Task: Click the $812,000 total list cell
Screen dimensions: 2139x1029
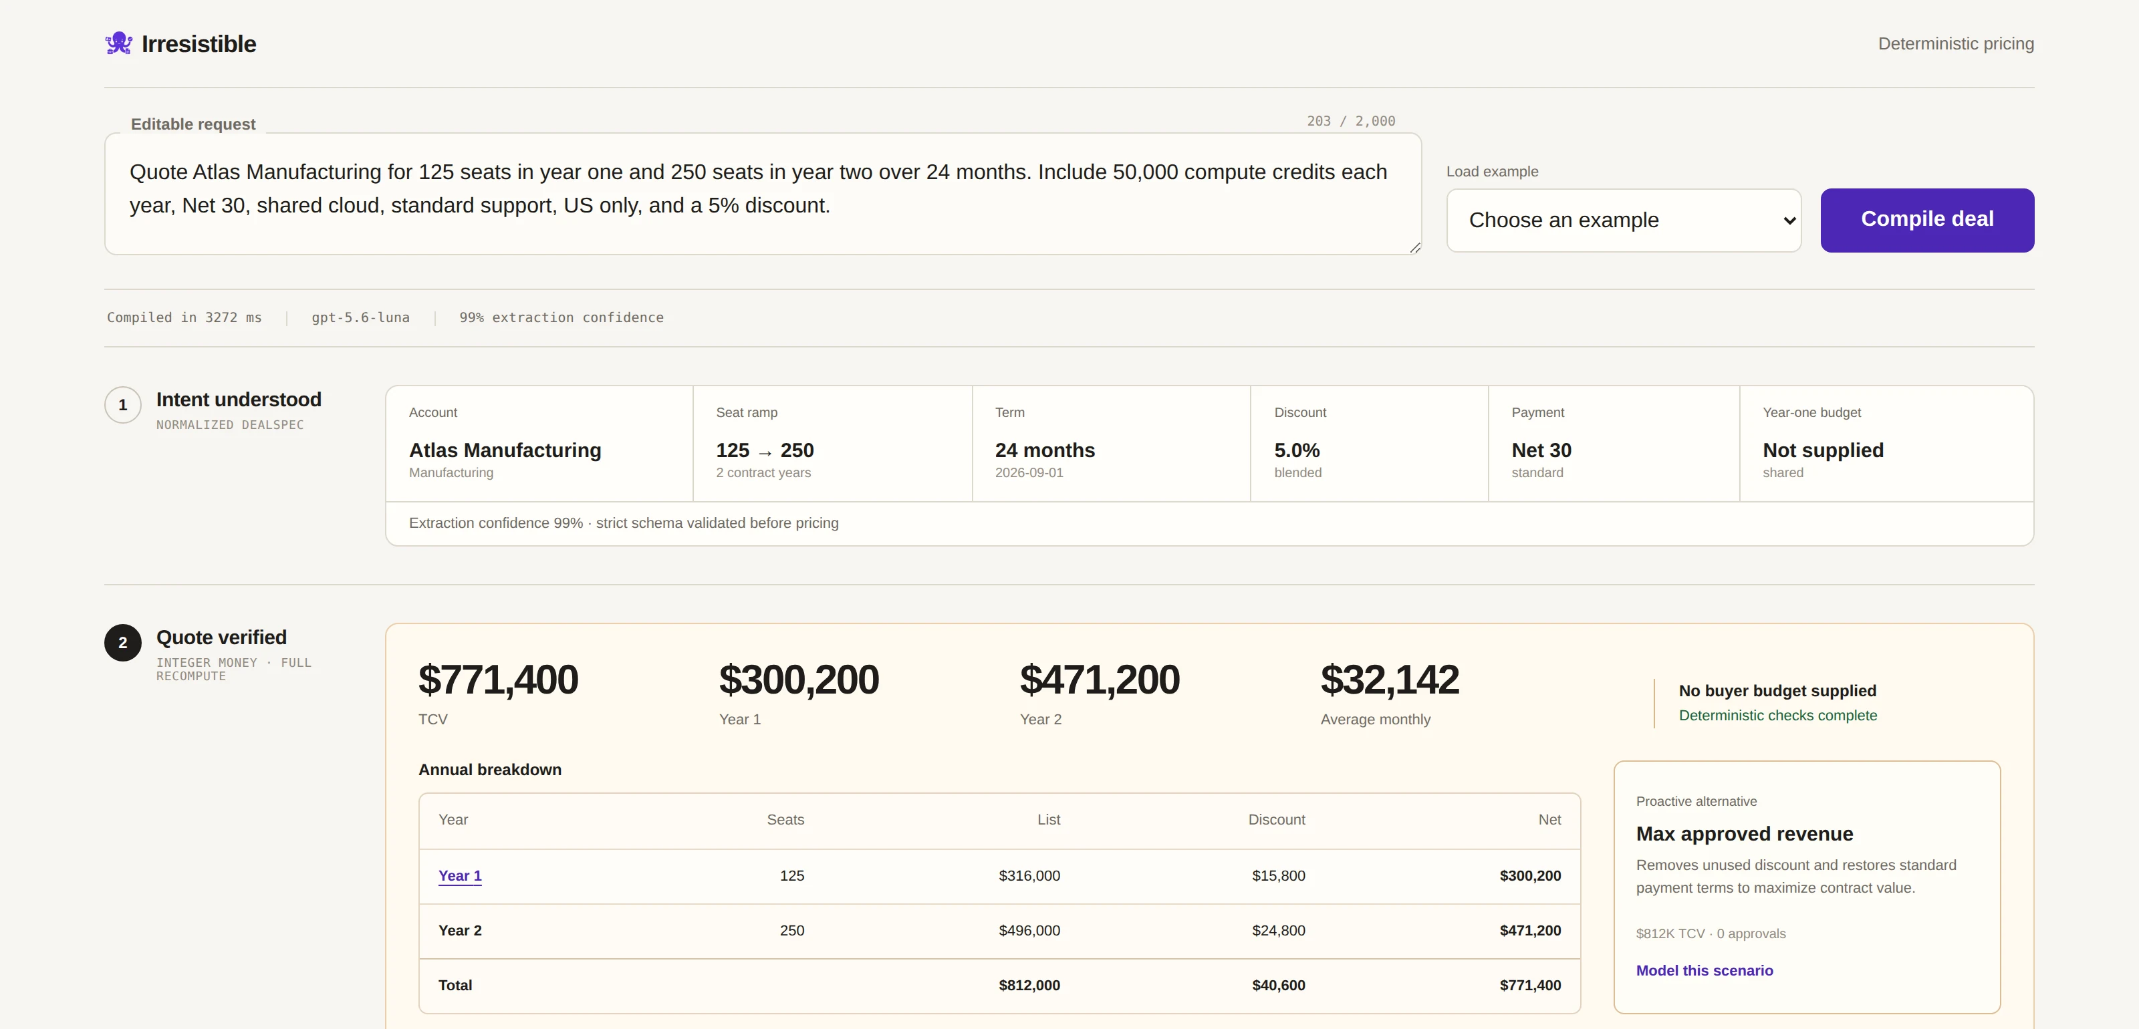Action: click(1029, 985)
